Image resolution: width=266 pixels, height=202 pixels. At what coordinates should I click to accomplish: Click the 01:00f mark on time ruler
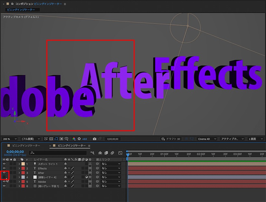pos(164,154)
